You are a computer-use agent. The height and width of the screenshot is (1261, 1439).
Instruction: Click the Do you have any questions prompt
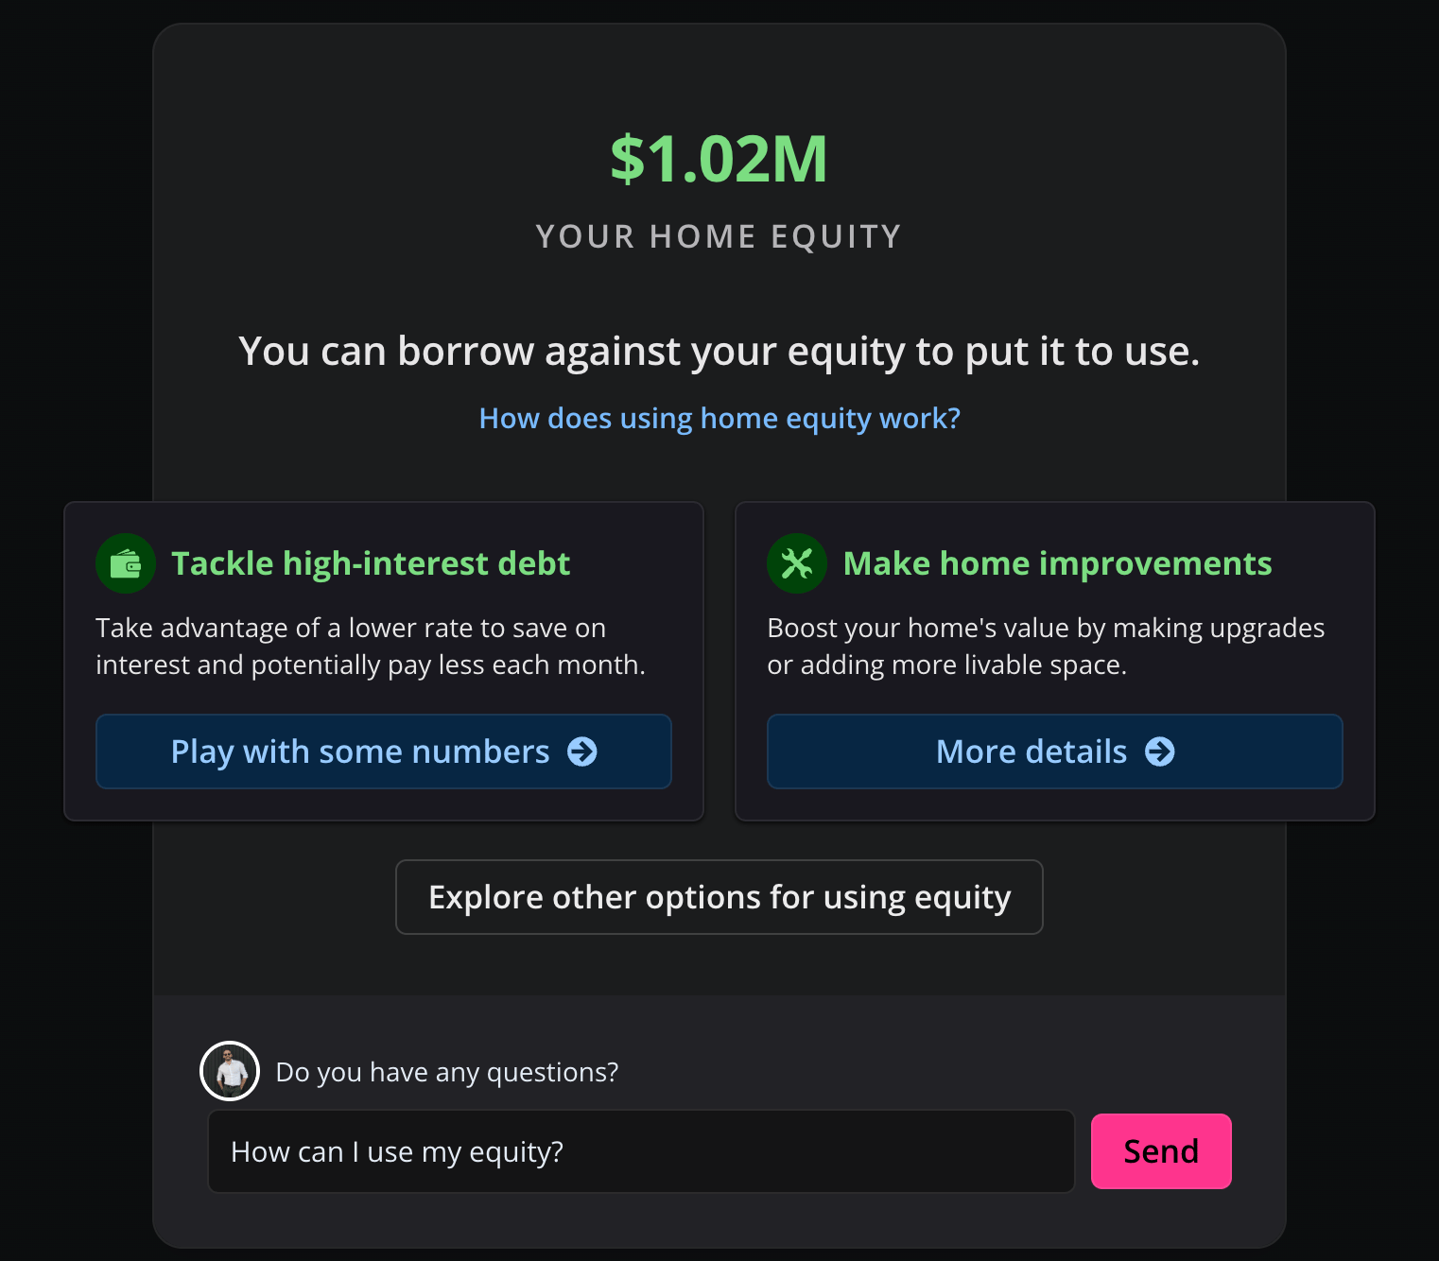447,1072
